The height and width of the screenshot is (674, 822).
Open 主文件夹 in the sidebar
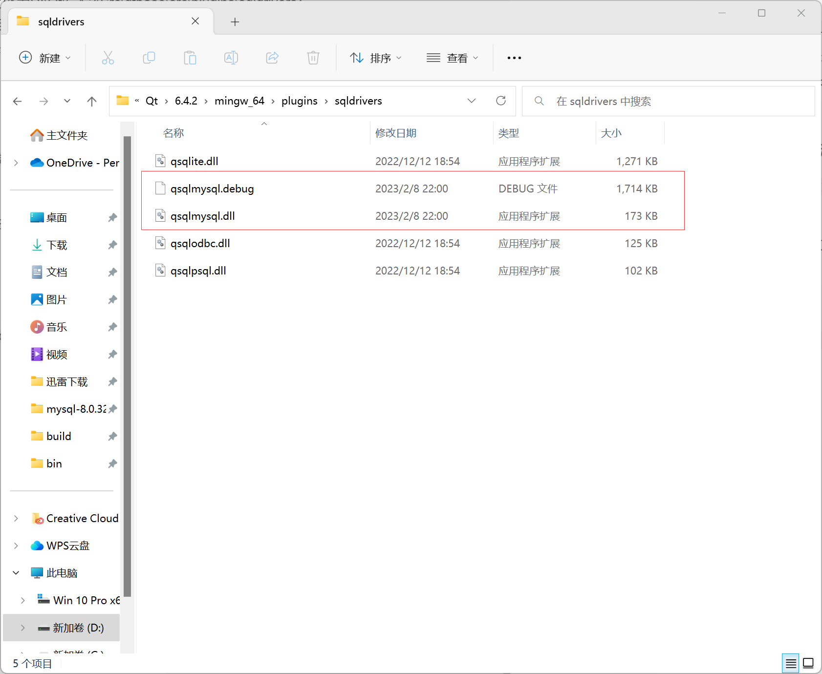59,135
